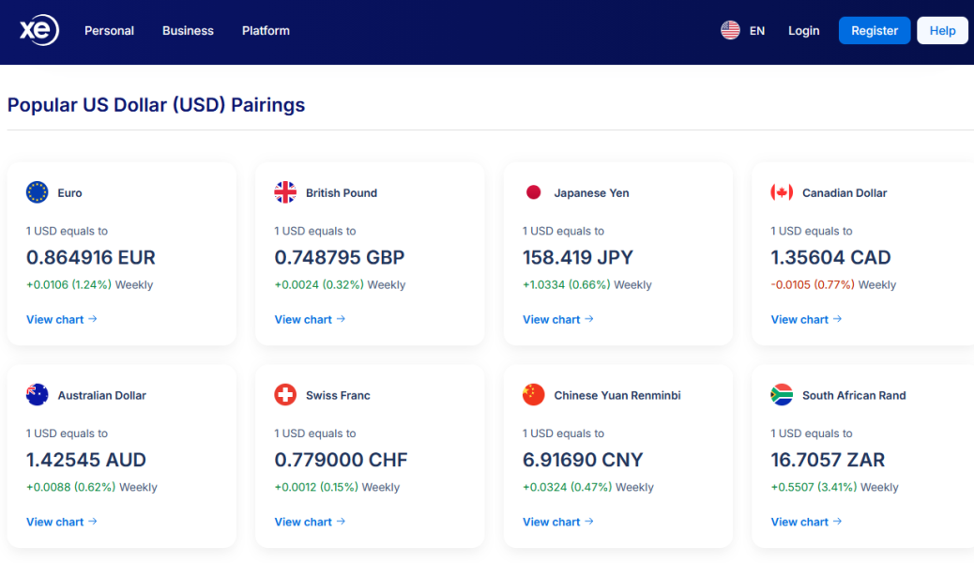Click the South African Rand flag icon
Screen dimensions: 974x563
click(x=782, y=395)
